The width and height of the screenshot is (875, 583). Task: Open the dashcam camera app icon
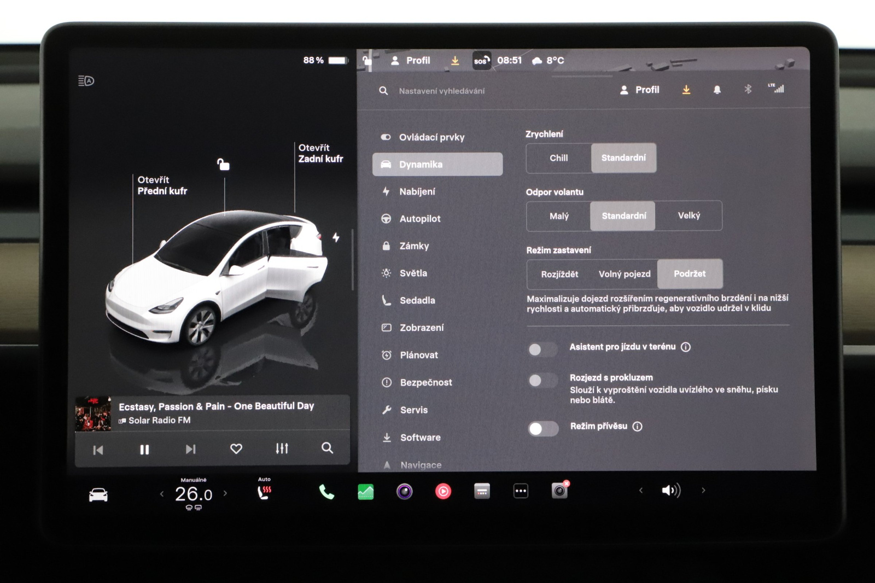[559, 491]
